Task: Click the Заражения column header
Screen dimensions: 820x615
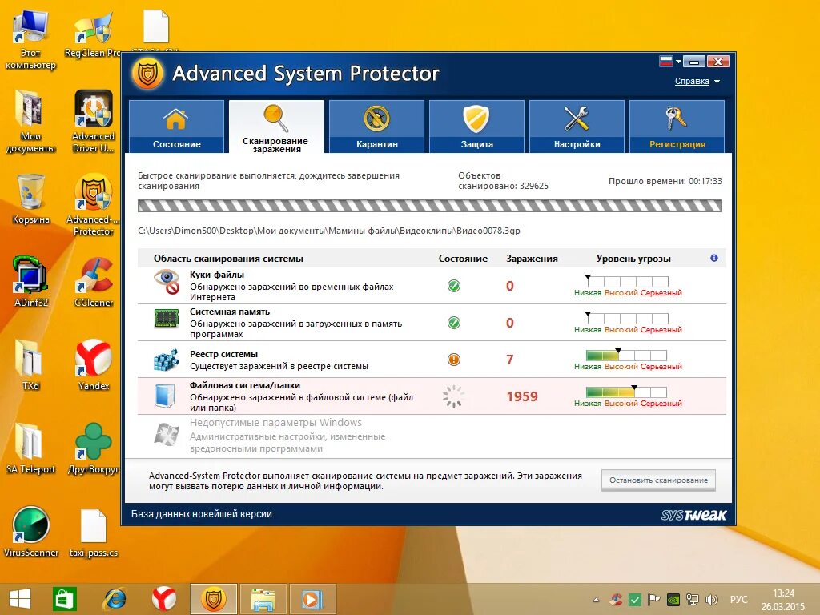Action: 532,259
